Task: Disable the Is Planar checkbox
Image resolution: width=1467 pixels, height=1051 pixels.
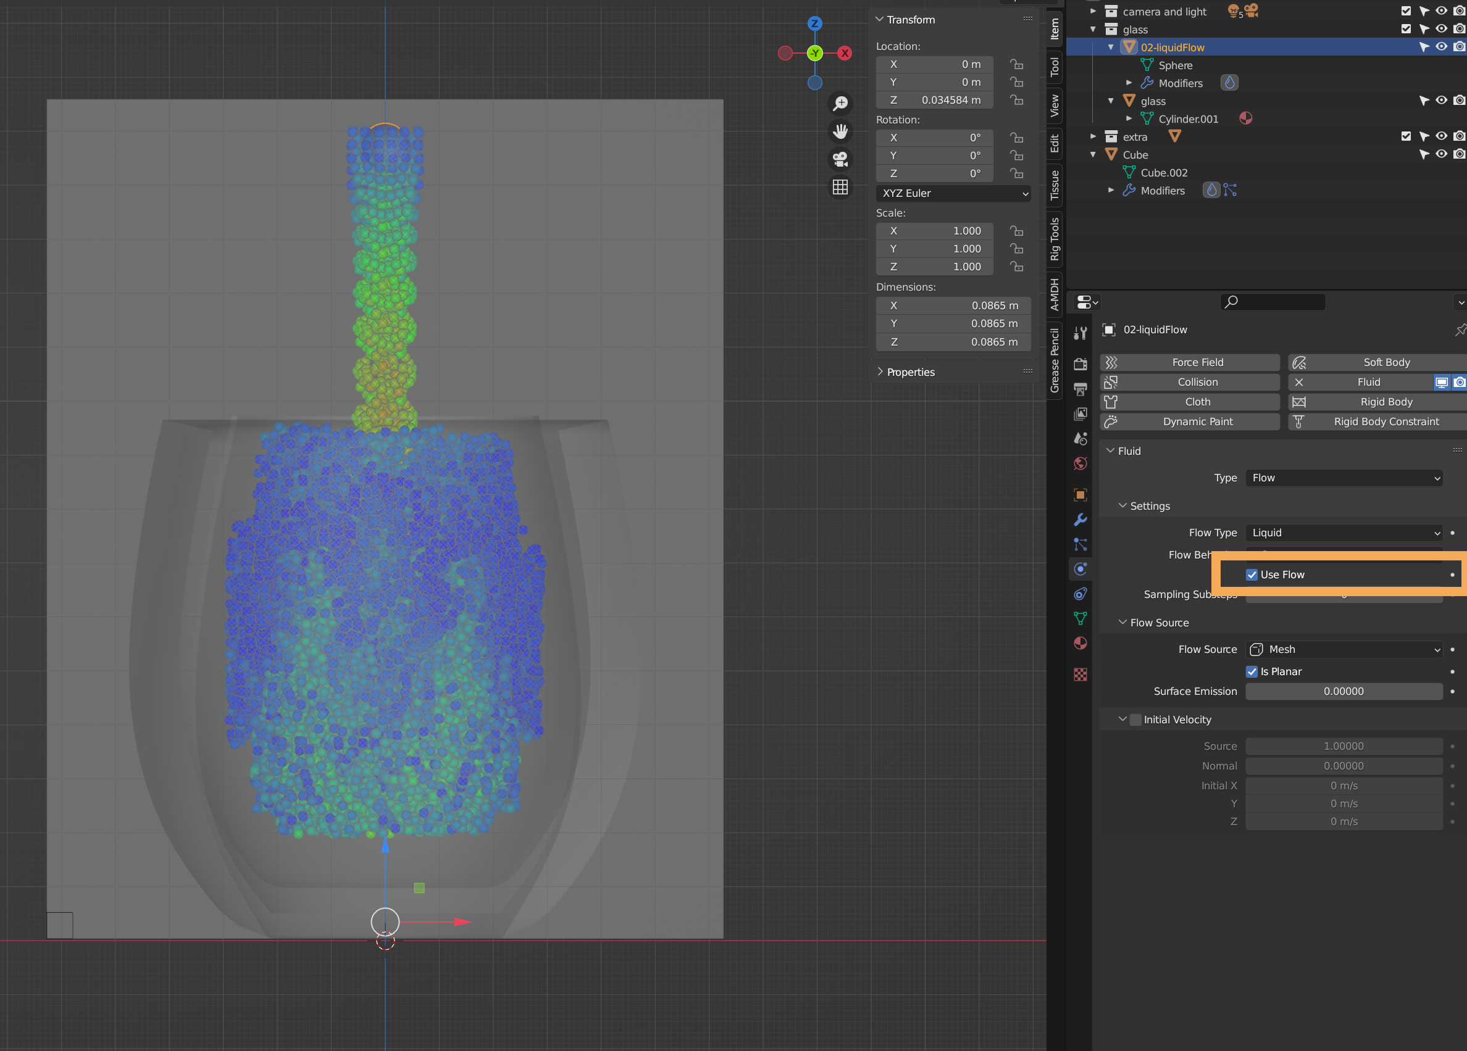Action: (x=1252, y=671)
